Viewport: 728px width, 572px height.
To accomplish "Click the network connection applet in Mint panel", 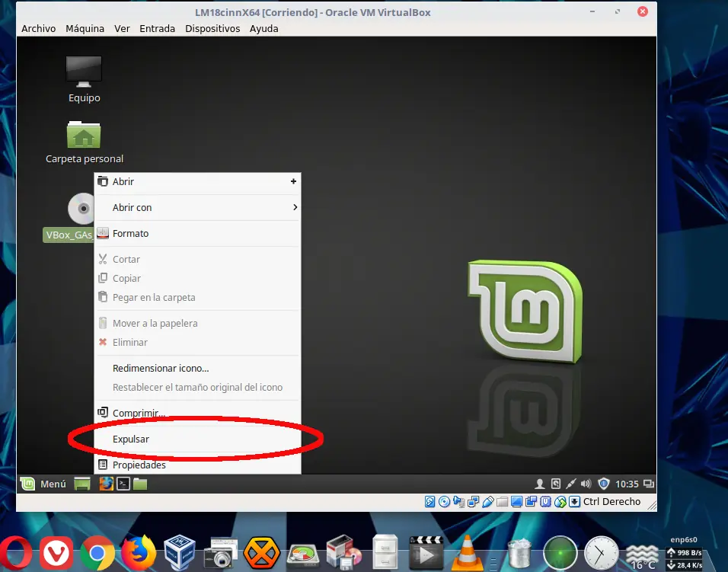I will click(570, 484).
